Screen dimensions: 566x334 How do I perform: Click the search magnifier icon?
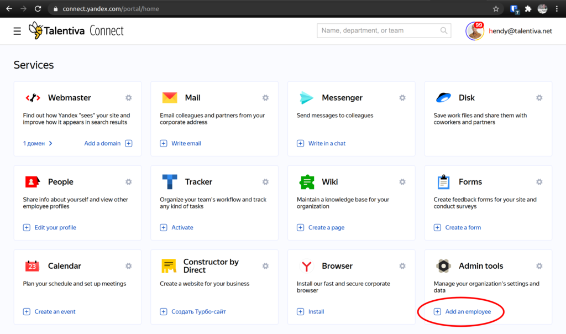tap(444, 31)
